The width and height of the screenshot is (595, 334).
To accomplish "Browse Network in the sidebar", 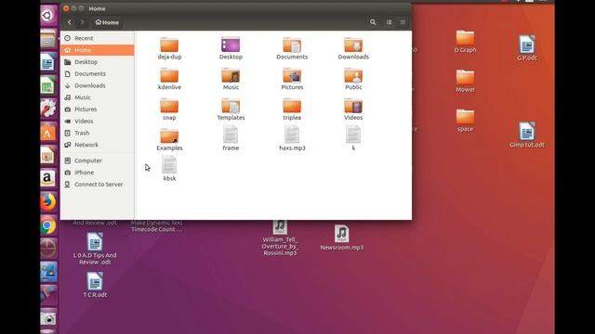I will (x=97, y=145).
